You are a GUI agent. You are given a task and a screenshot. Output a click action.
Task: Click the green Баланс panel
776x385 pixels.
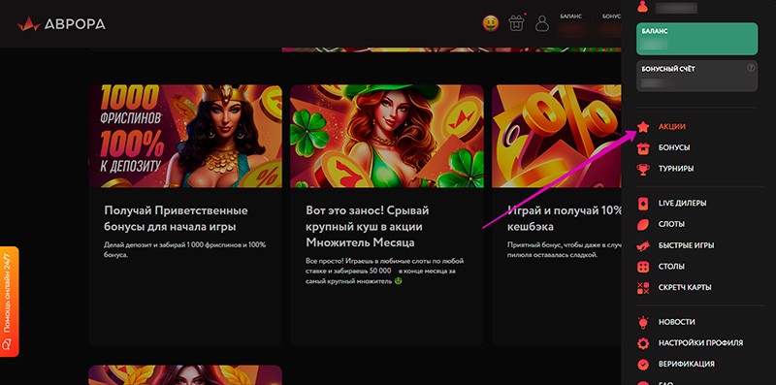(696, 39)
